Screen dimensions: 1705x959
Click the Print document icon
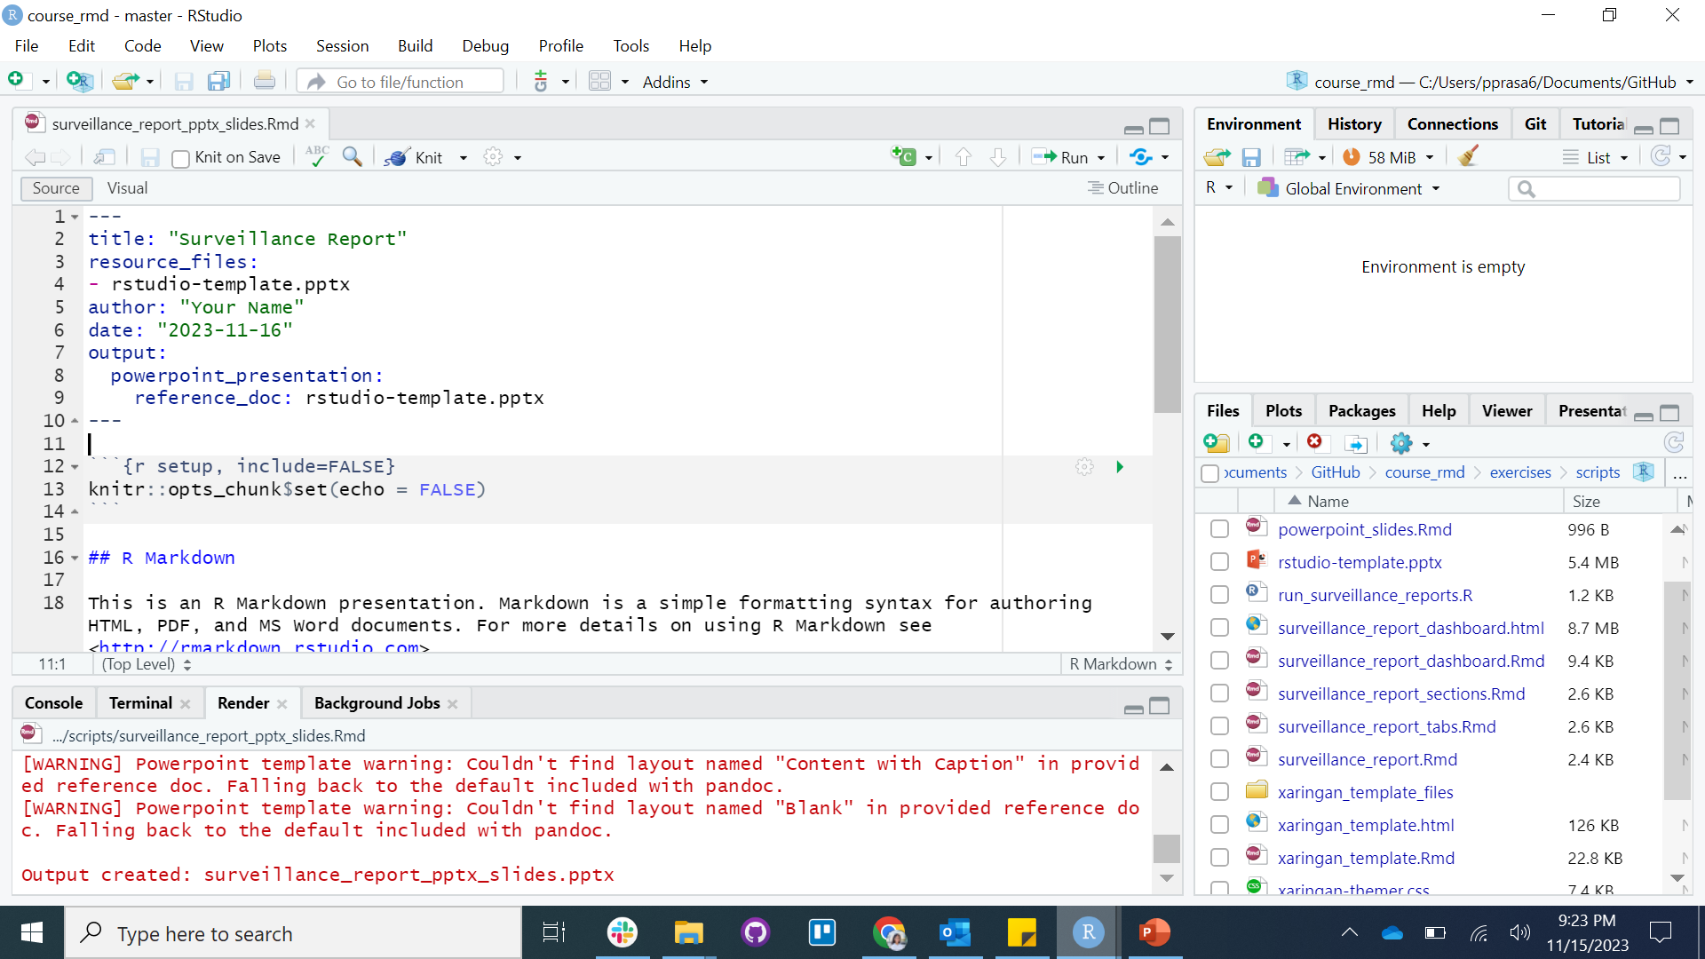pyautogui.click(x=264, y=81)
